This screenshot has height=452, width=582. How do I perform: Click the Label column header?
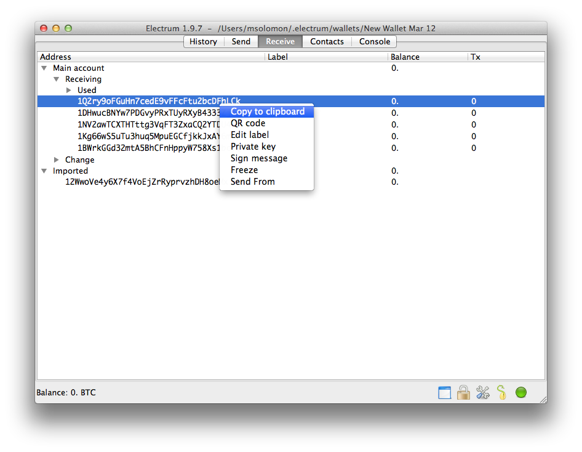[326, 57]
